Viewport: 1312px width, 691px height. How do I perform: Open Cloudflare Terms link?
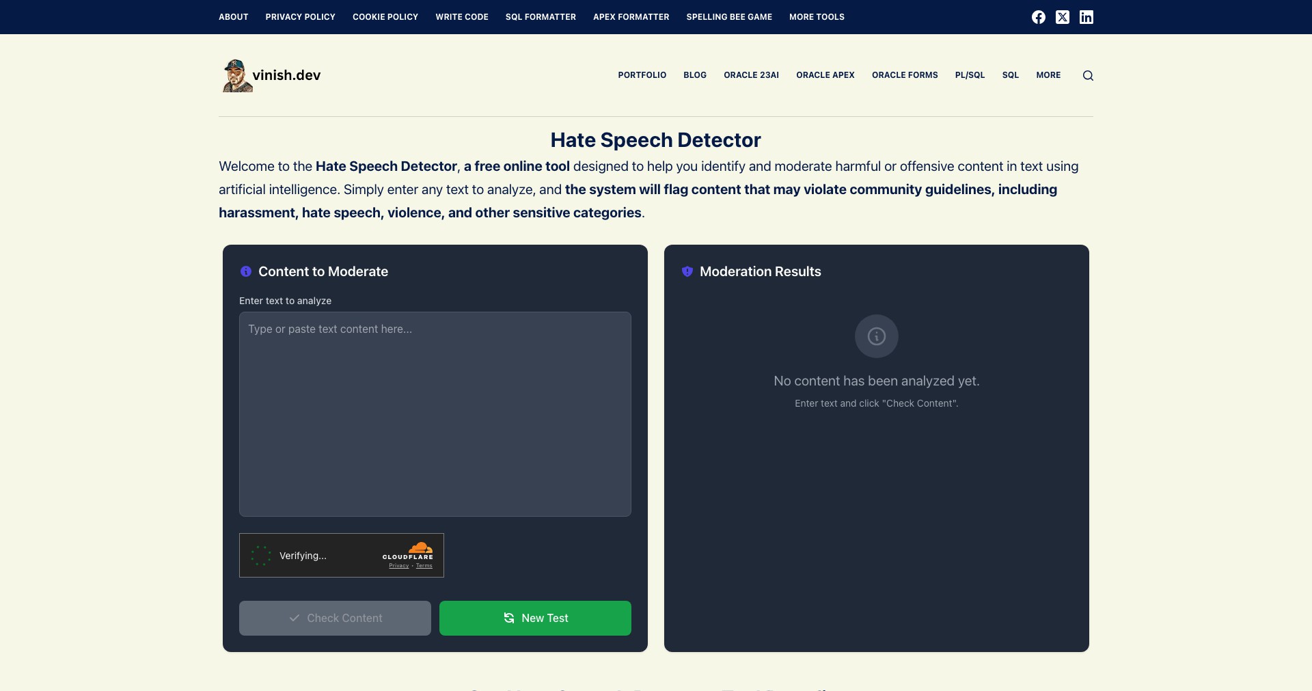[x=424, y=566]
